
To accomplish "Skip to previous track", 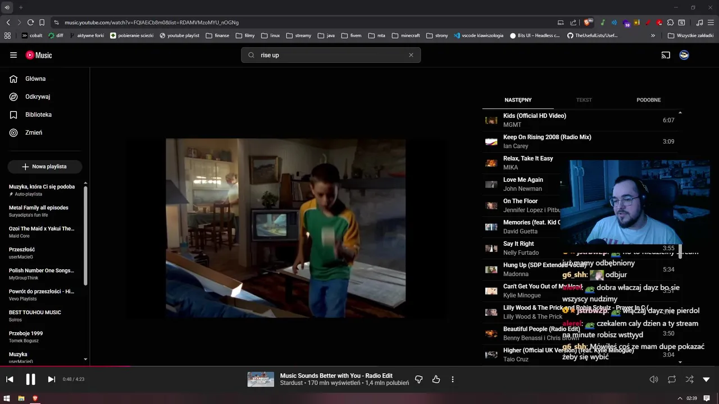I will (x=10, y=379).
